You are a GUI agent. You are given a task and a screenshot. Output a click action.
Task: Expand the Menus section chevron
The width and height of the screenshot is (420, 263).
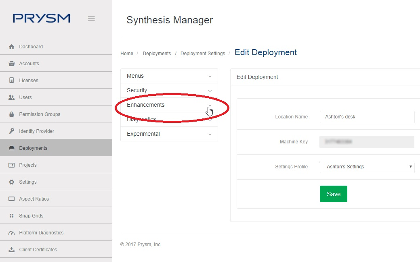(x=210, y=77)
